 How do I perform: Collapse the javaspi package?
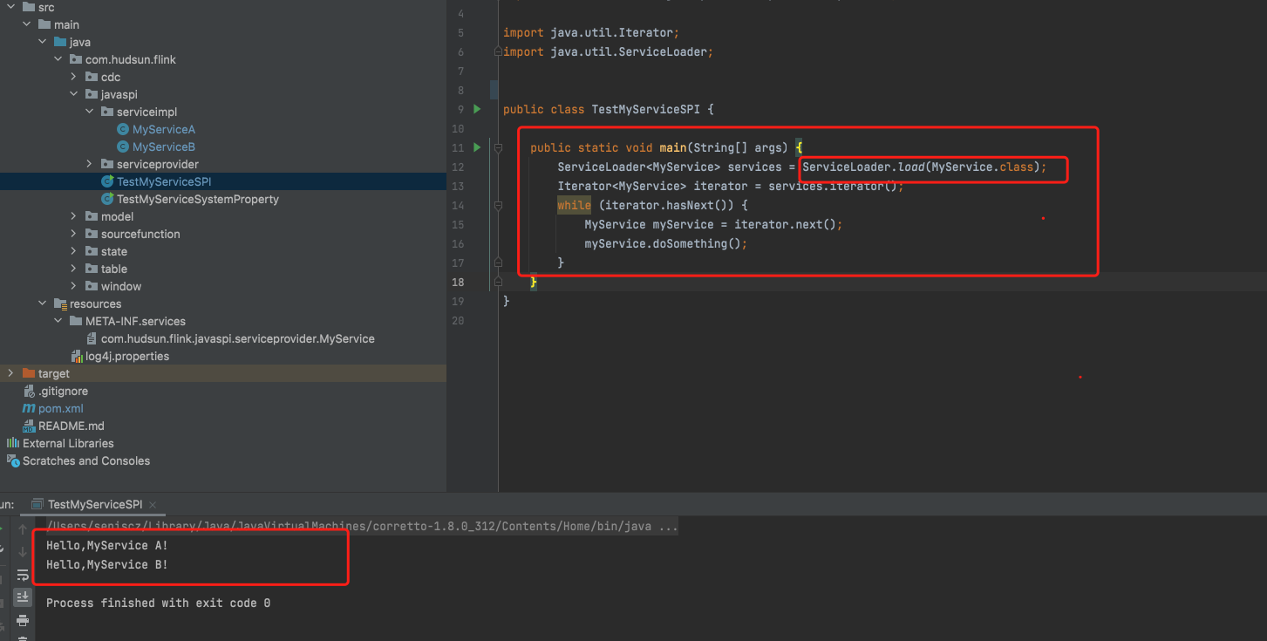74,94
